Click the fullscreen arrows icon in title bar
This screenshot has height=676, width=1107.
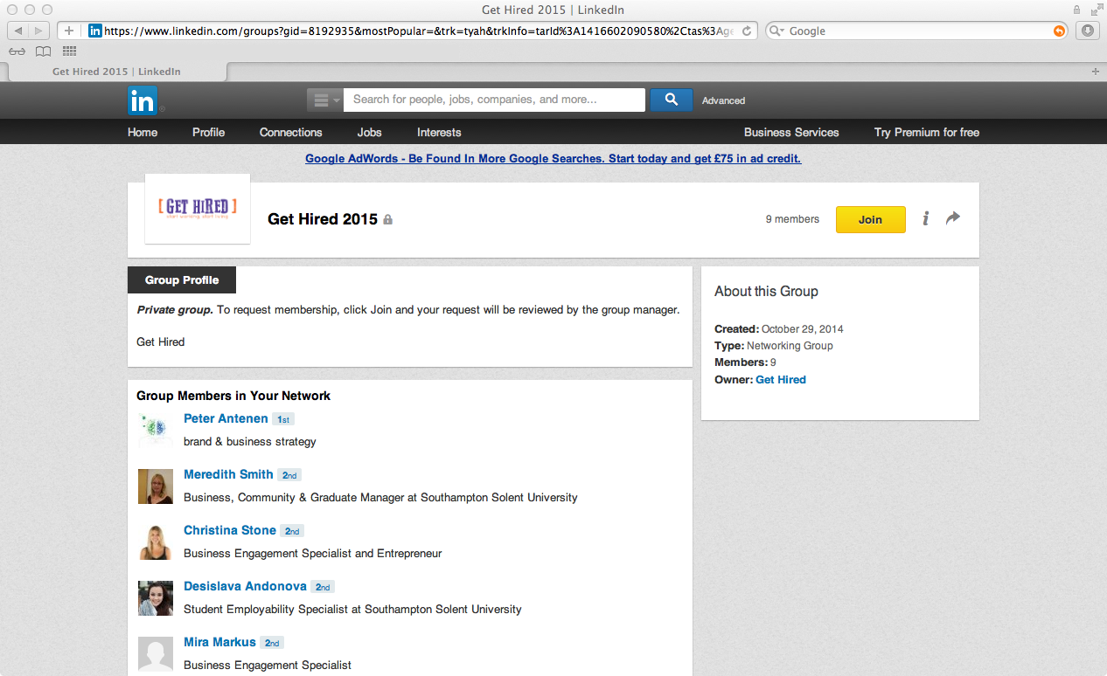[x=1097, y=10]
